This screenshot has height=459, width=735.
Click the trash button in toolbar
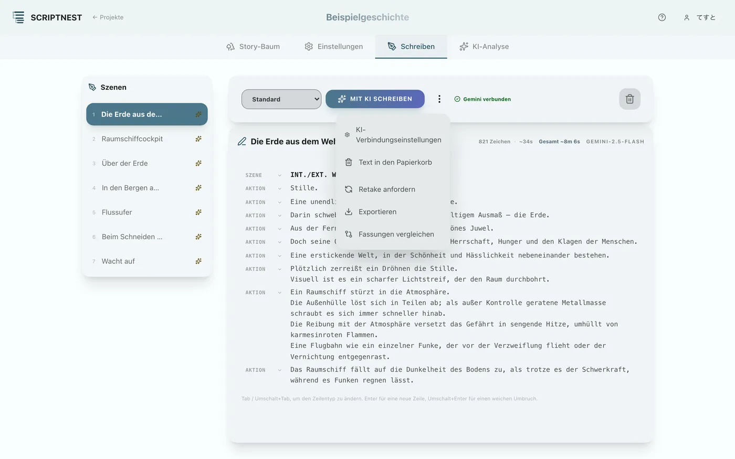pos(629,99)
